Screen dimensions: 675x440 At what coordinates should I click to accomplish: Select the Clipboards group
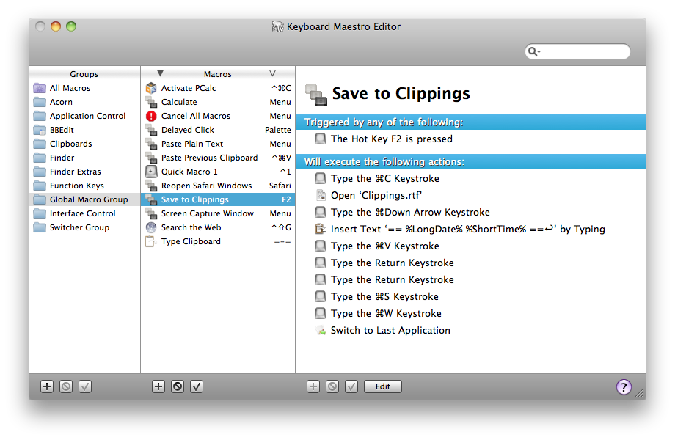(x=84, y=144)
